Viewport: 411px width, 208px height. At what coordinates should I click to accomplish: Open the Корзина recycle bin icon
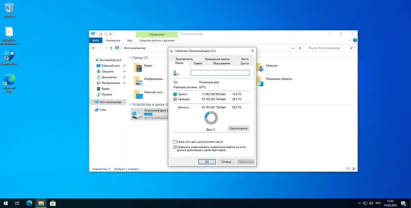(x=9, y=8)
